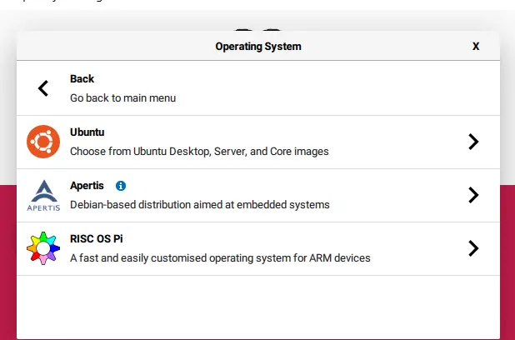Image resolution: width=515 pixels, height=340 pixels.
Task: Select the Back menu entry title
Action: [82, 79]
